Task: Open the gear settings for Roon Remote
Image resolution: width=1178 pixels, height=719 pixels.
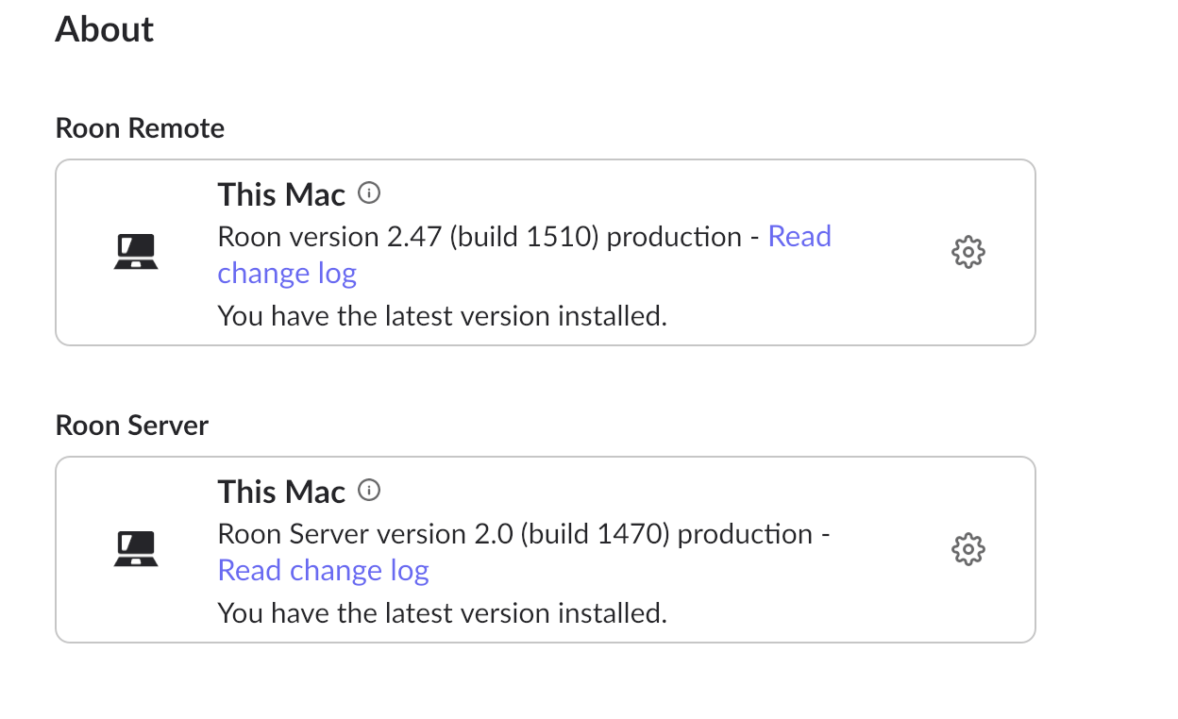Action: [x=968, y=252]
